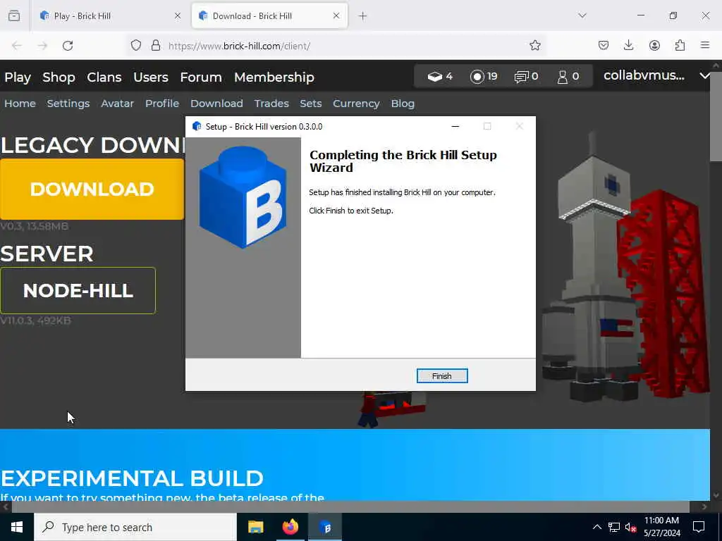Screen dimensions: 722x541
Task: Open the Currency sub-navigation item
Action: point(356,104)
